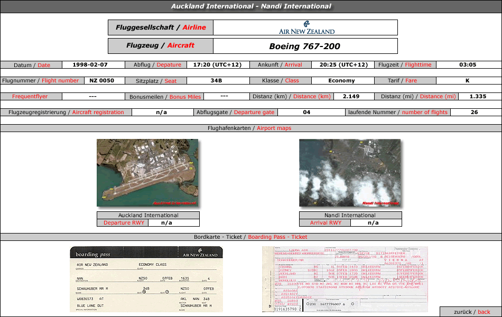The image size is (502, 317).
Task: Click the Air New Zealand airline logo
Action: point(306,27)
